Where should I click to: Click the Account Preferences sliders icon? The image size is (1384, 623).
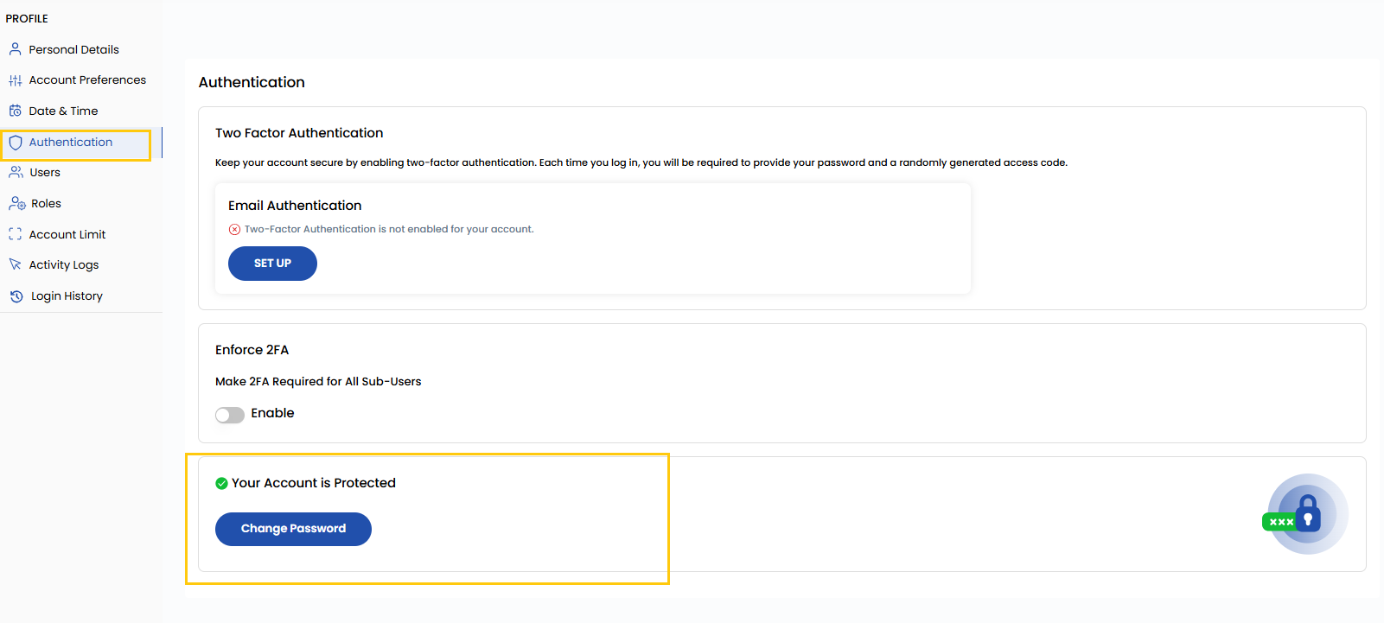[x=15, y=80]
